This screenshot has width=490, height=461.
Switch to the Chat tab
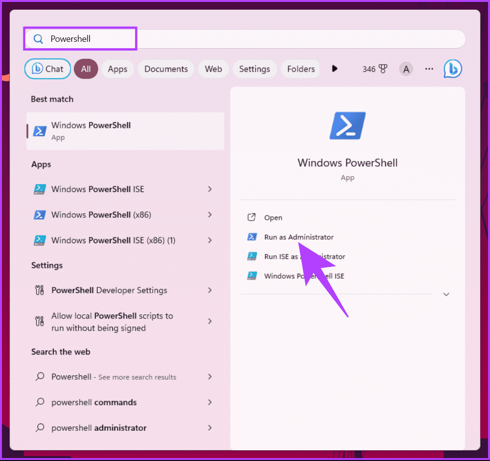coord(48,69)
